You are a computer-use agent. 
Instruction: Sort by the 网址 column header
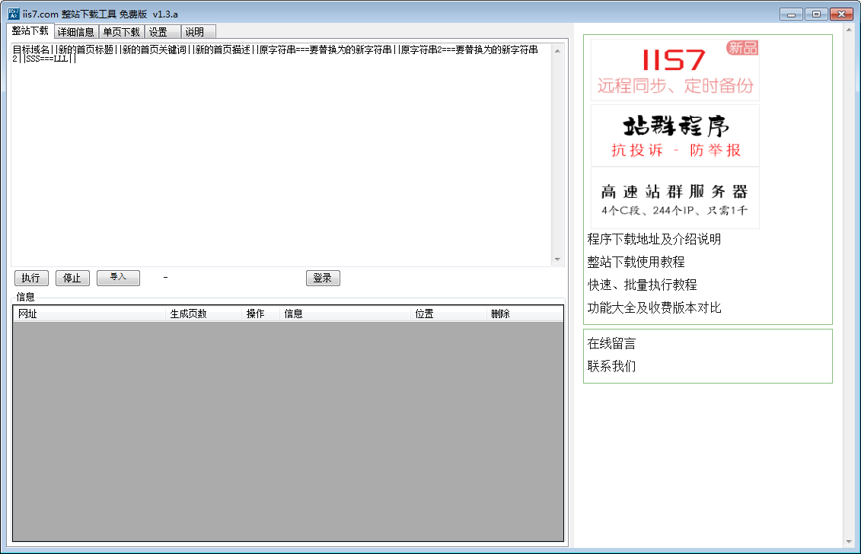point(90,314)
